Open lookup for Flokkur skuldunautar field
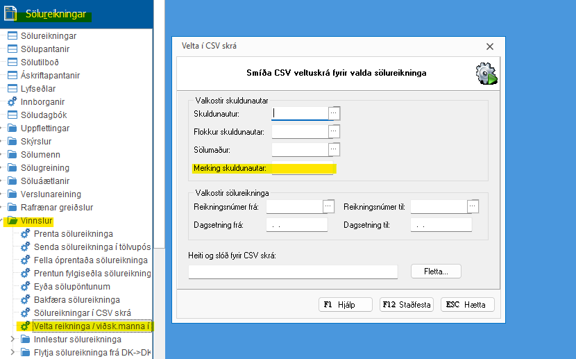The image size is (576, 359). coord(334,131)
